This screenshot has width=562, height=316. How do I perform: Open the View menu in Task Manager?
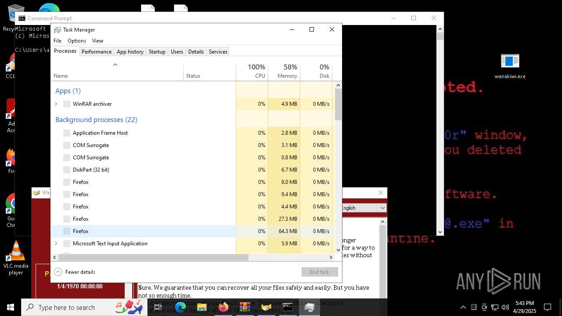coord(97,40)
